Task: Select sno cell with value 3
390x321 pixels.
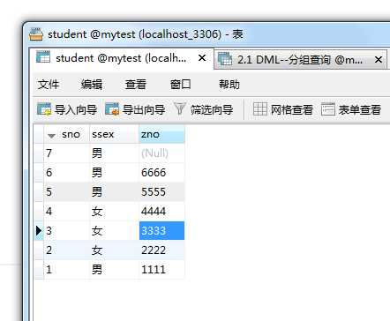Action: tap(67, 231)
